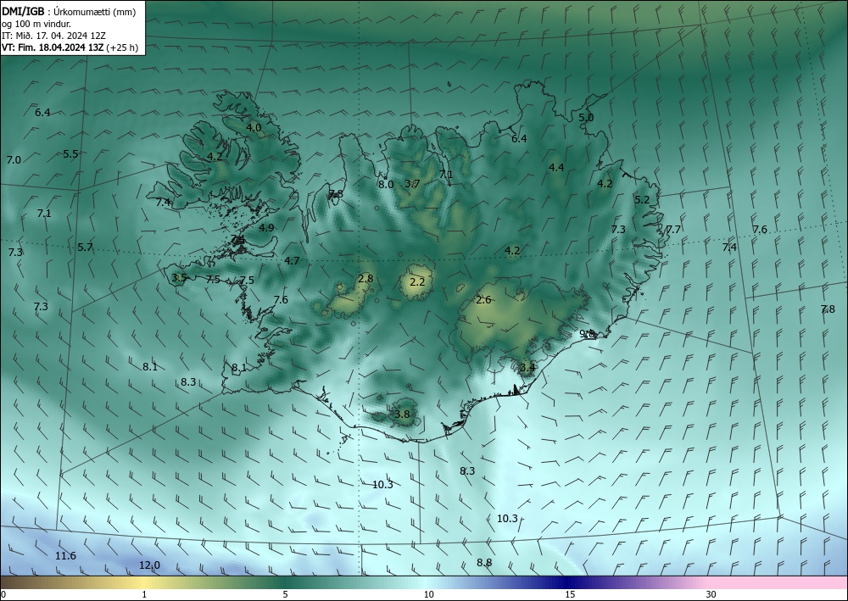This screenshot has width=848, height=601.
Task: Click the 4.0 value in the Westfjords
Action: [254, 128]
